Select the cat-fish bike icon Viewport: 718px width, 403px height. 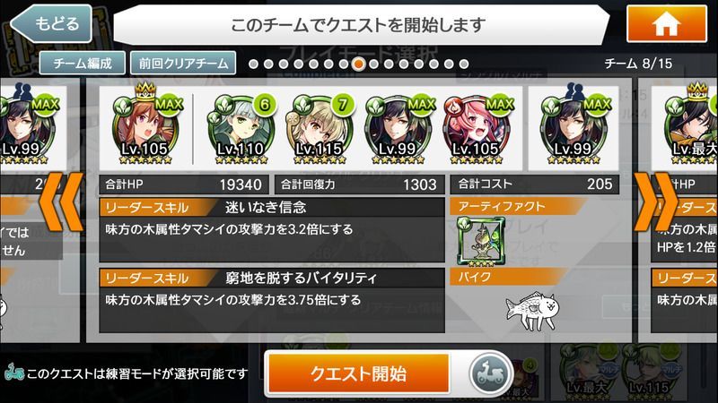point(531,311)
